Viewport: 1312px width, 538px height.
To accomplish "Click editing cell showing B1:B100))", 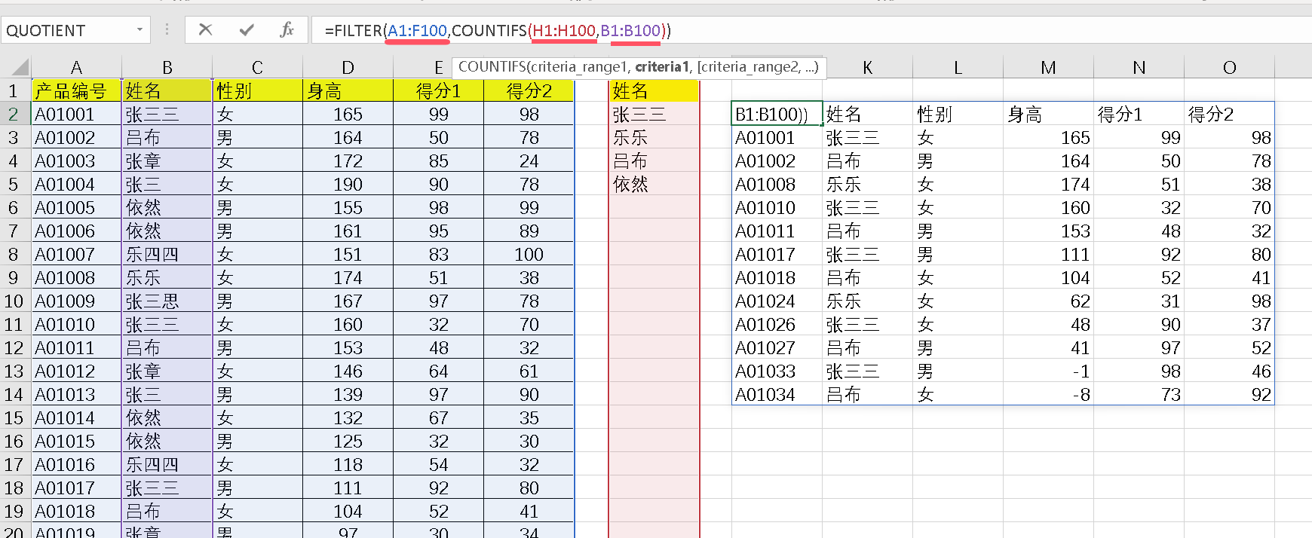I will click(x=777, y=114).
